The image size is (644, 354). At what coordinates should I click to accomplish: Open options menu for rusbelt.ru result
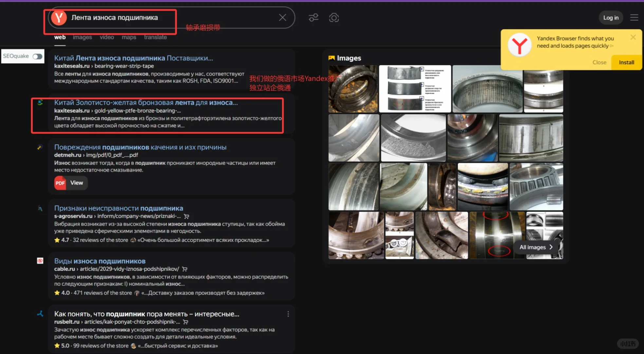(x=288, y=314)
